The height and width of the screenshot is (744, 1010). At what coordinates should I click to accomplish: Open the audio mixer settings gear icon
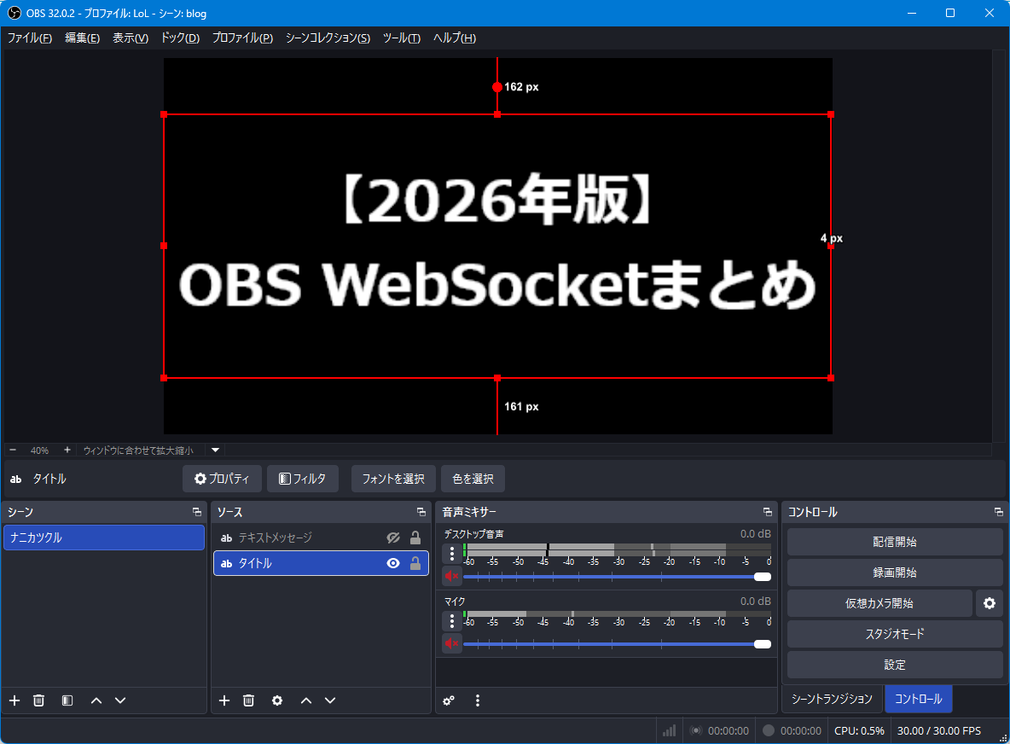(449, 700)
